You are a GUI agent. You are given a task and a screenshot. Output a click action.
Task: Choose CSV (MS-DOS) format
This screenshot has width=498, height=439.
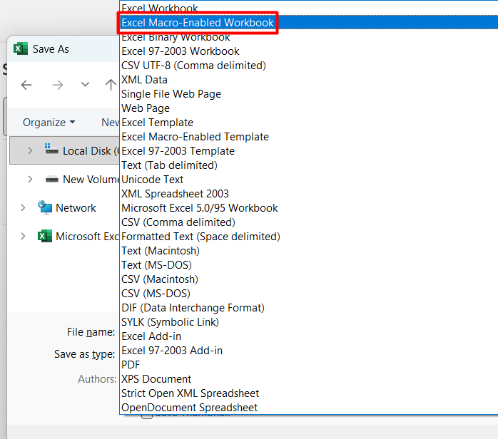click(x=309, y=294)
